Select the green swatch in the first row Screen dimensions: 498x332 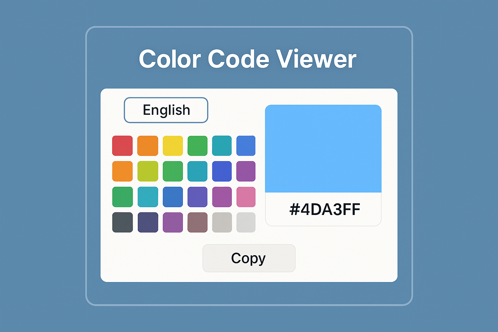(x=197, y=146)
